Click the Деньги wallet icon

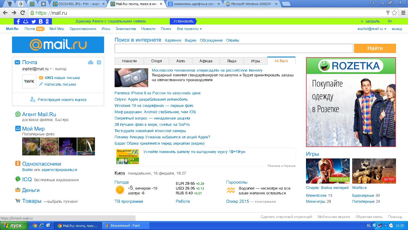click(x=18, y=190)
